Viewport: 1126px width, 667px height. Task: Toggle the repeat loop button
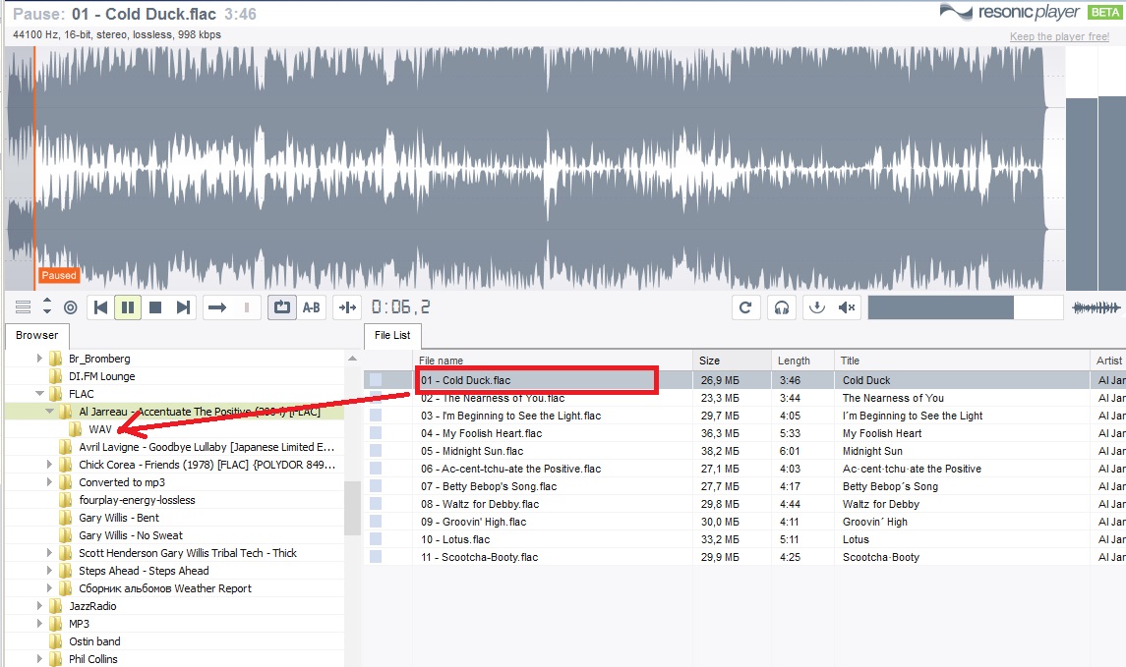pos(282,307)
